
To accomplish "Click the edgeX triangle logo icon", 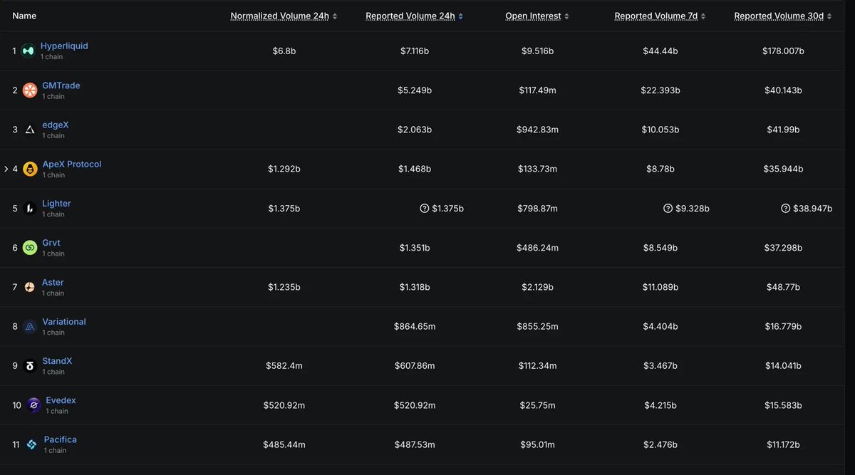I will pyautogui.click(x=29, y=130).
